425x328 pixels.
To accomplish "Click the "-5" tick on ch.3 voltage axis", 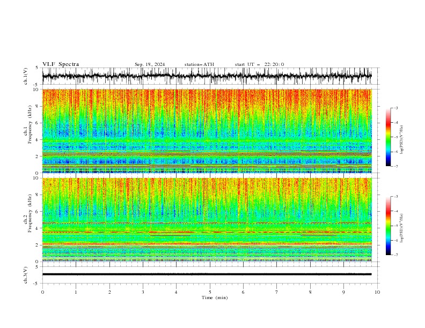I will tap(36, 284).
